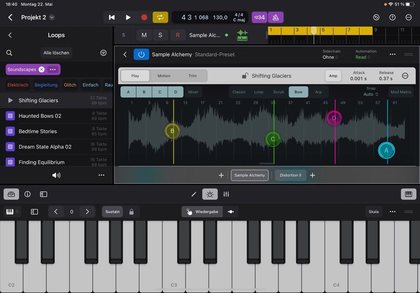Click the playhead marker in the ruler
420x293 pixels.
(314, 30)
